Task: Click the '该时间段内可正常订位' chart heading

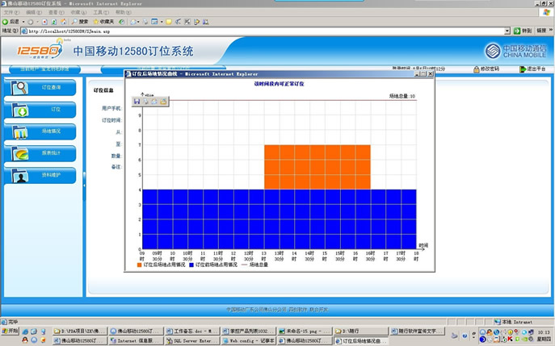Action: (x=280, y=84)
